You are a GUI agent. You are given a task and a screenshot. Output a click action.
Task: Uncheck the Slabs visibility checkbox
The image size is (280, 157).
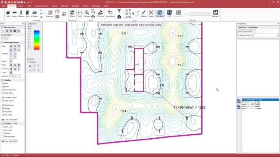point(3,83)
